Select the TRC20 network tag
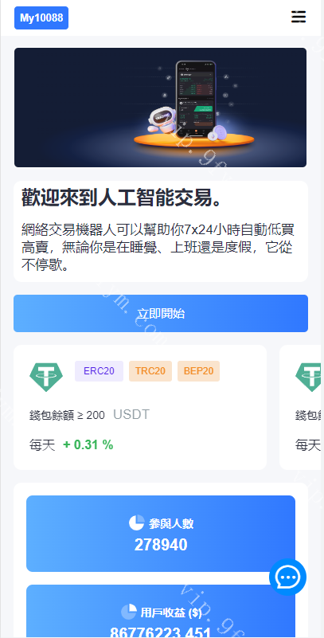This screenshot has width=324, height=638. (150, 371)
